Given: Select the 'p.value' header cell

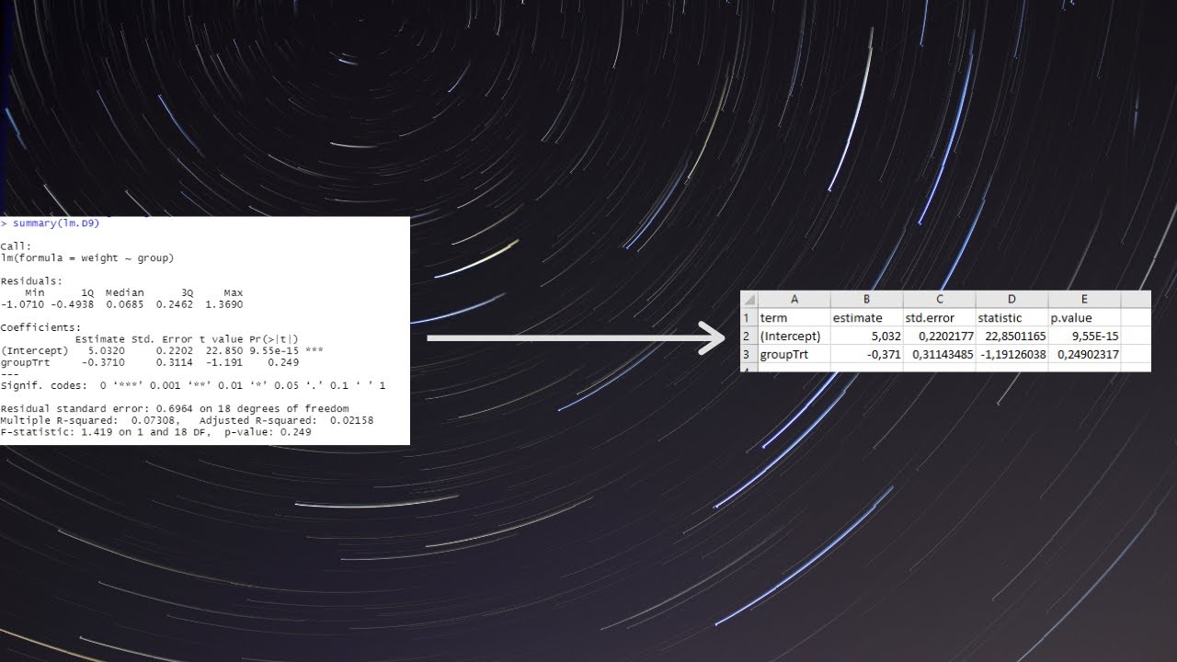Looking at the screenshot, I should [x=1084, y=317].
